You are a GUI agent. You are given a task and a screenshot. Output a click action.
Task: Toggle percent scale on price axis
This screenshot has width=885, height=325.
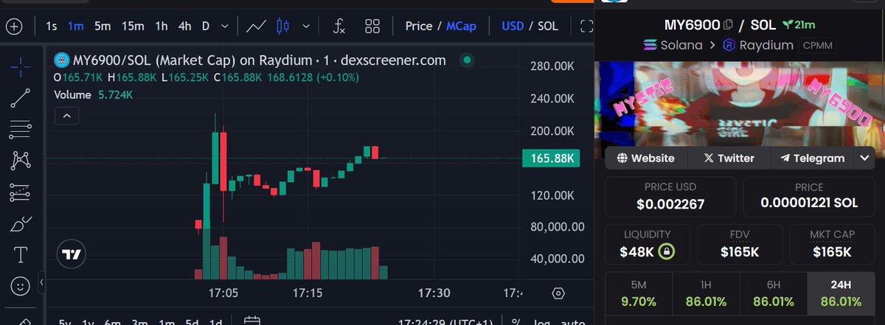pyautogui.click(x=516, y=321)
